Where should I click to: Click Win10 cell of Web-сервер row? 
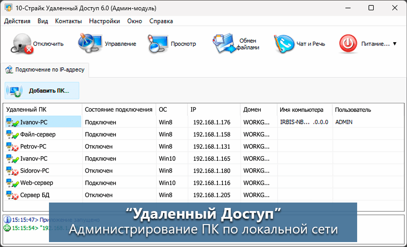click(167, 183)
